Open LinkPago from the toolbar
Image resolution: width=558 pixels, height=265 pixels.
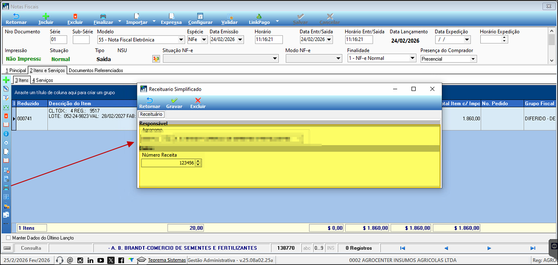pos(258,17)
